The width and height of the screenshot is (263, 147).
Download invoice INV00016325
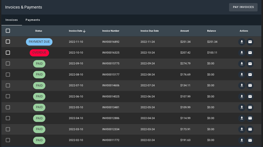tap(242, 53)
